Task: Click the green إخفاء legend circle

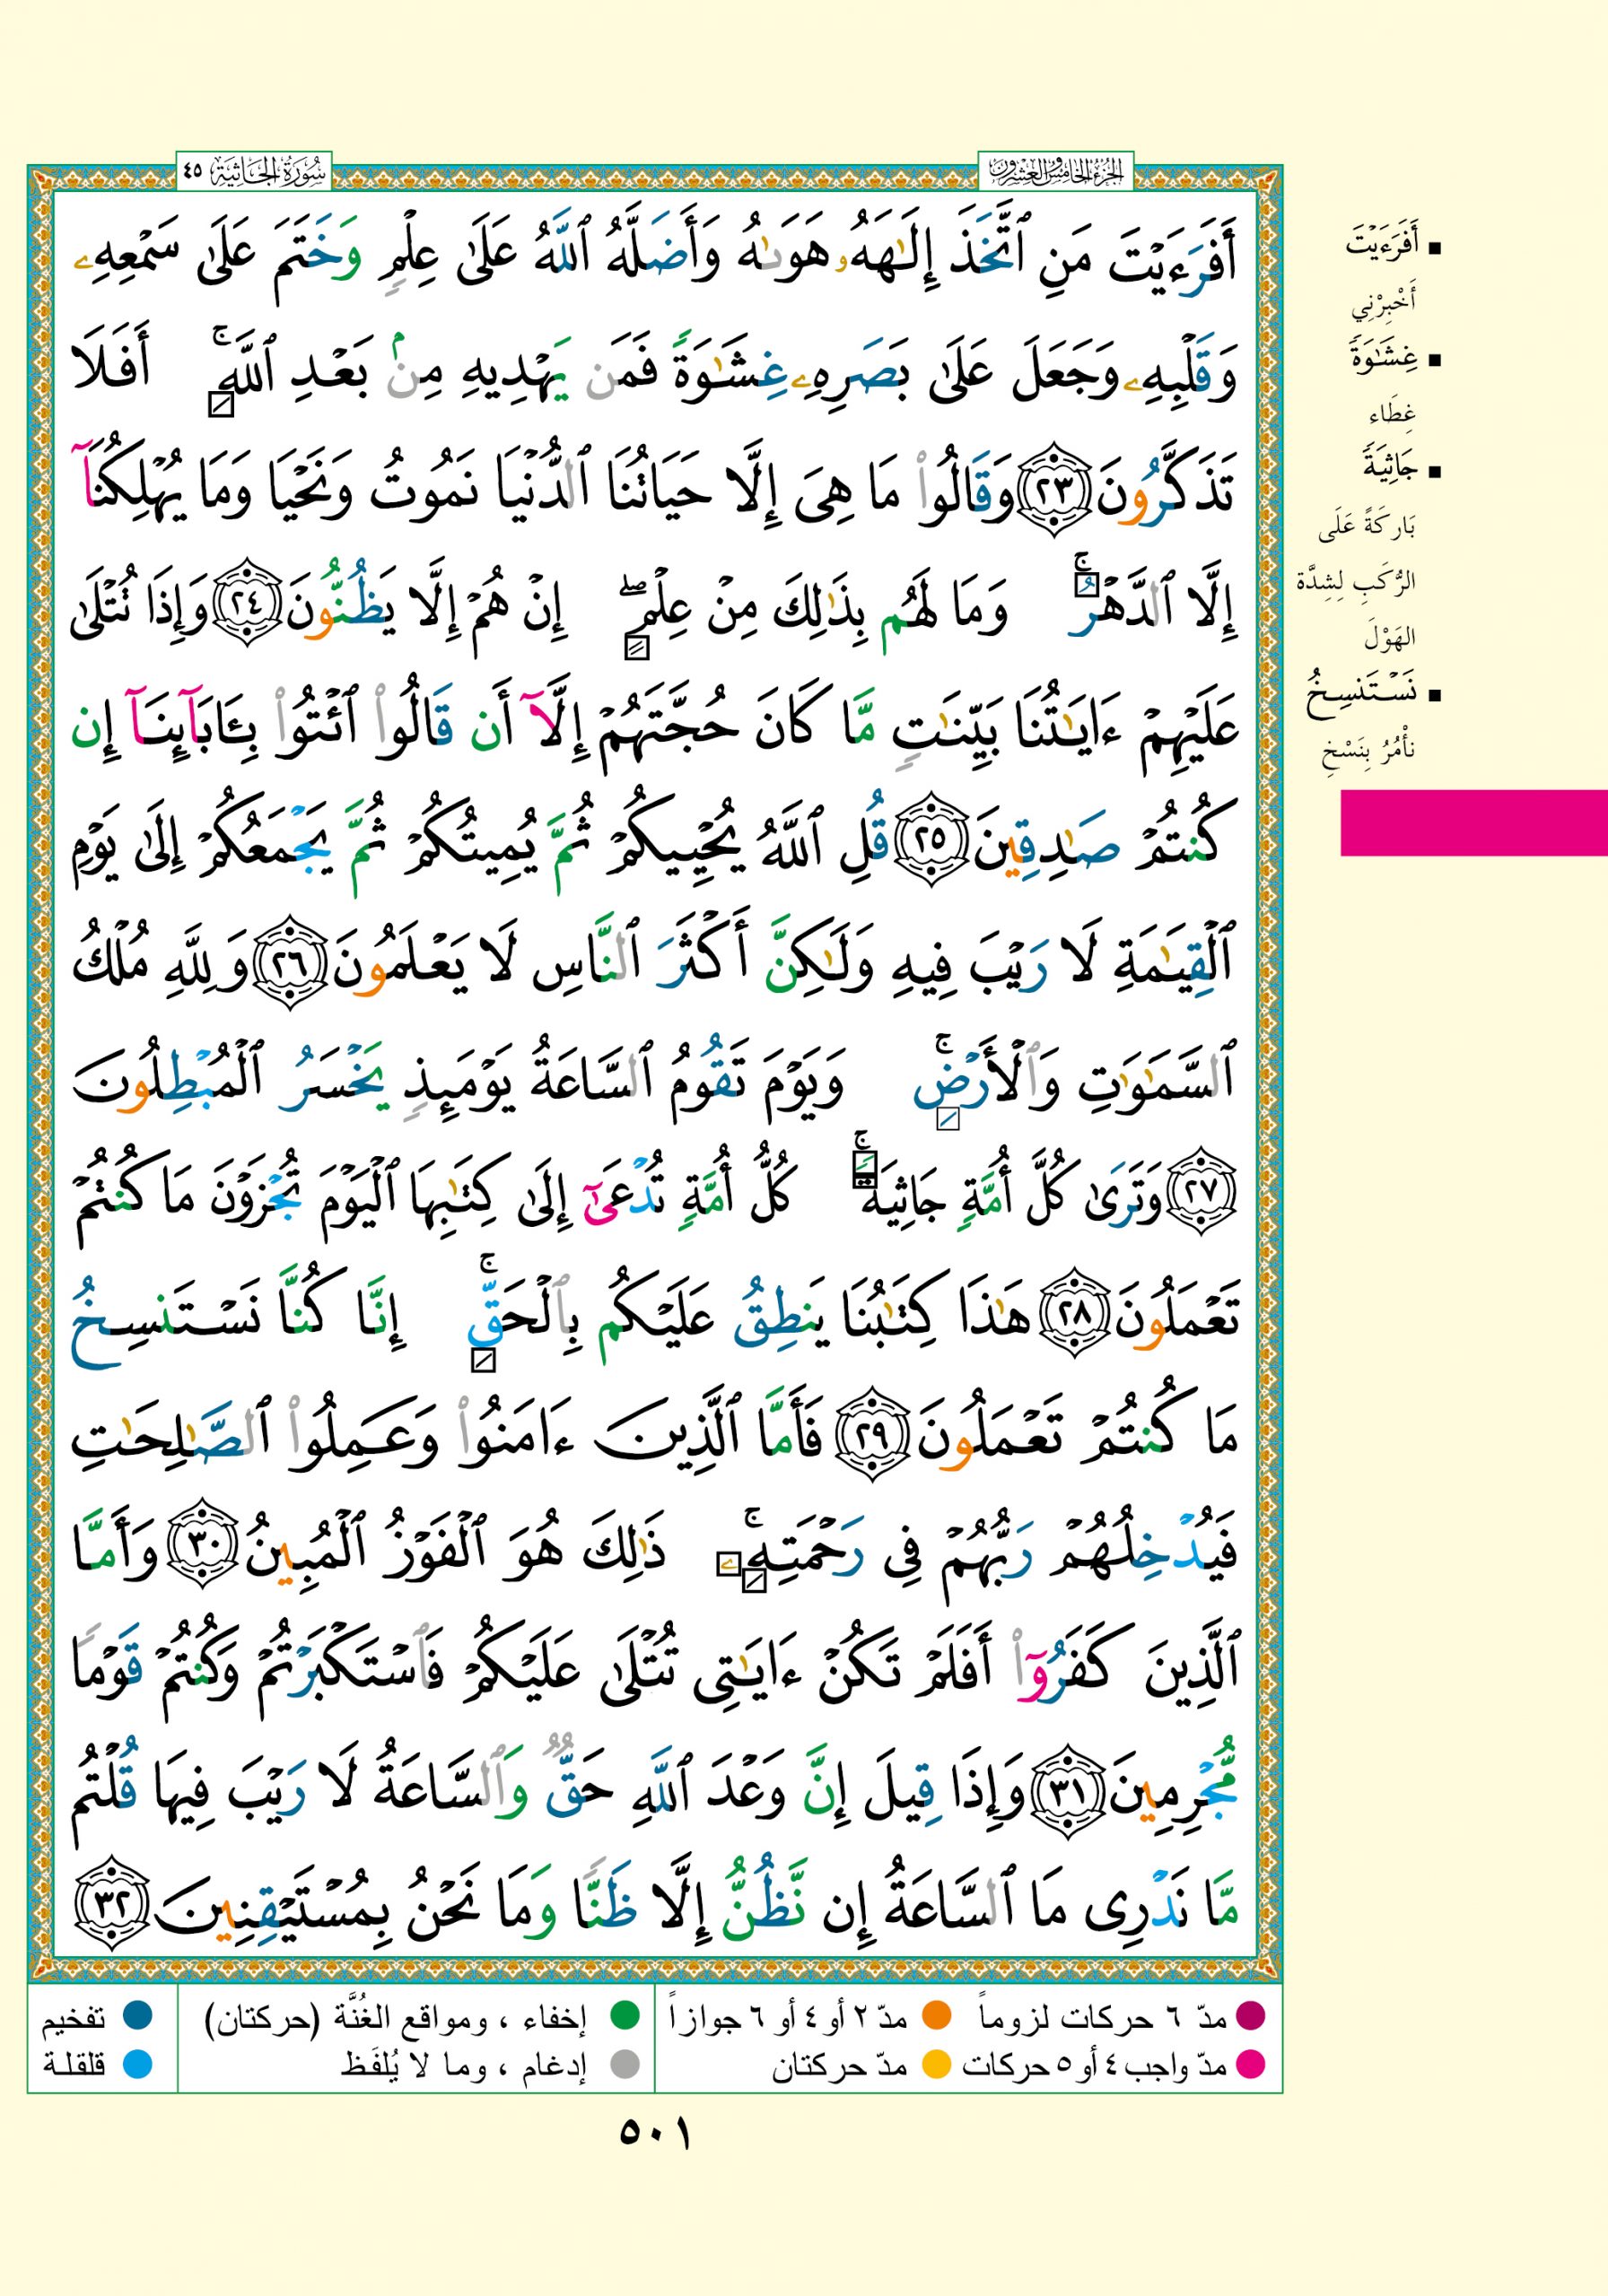Action: point(625,2016)
